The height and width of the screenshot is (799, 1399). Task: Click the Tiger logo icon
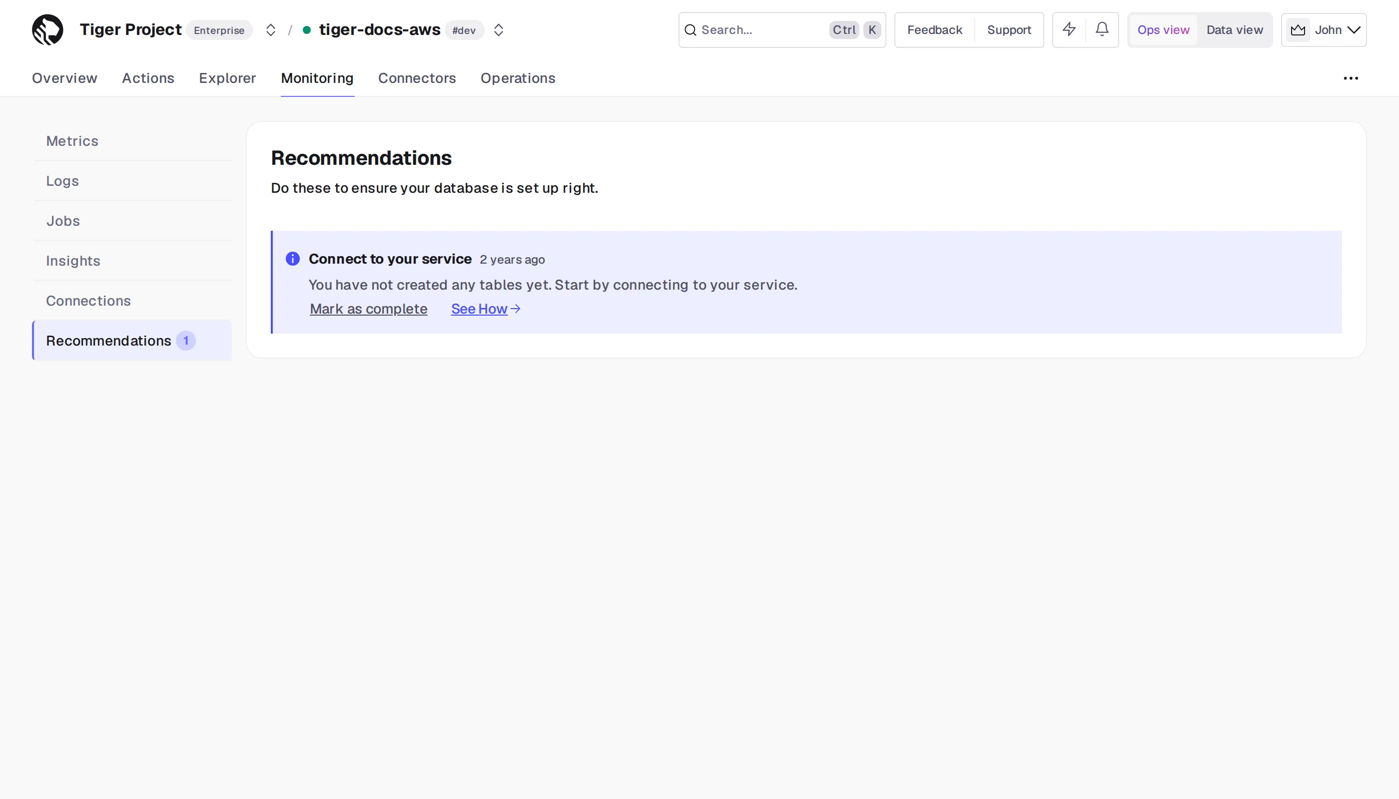(48, 29)
